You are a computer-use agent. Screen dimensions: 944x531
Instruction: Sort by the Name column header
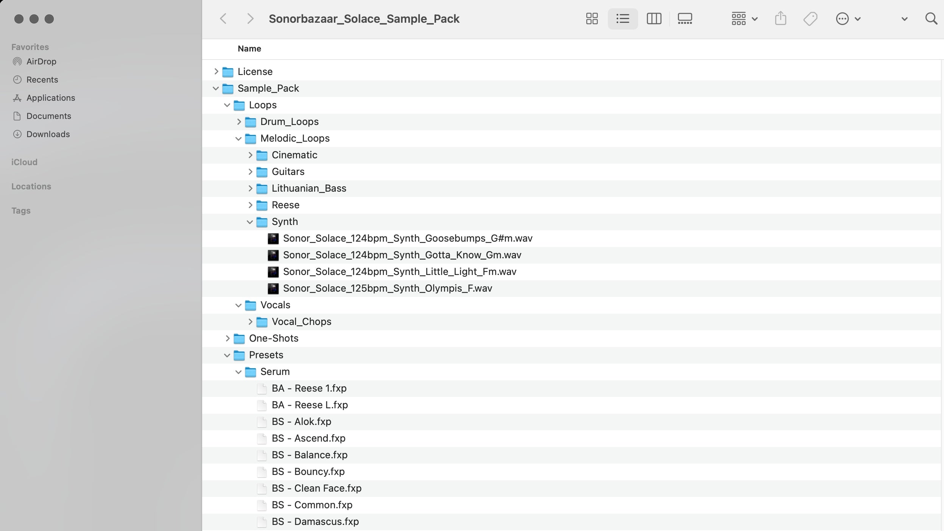tap(249, 48)
